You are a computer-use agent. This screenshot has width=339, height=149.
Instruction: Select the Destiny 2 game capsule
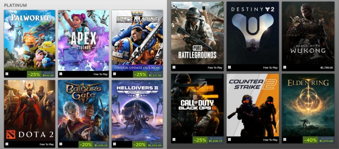coord(253,33)
